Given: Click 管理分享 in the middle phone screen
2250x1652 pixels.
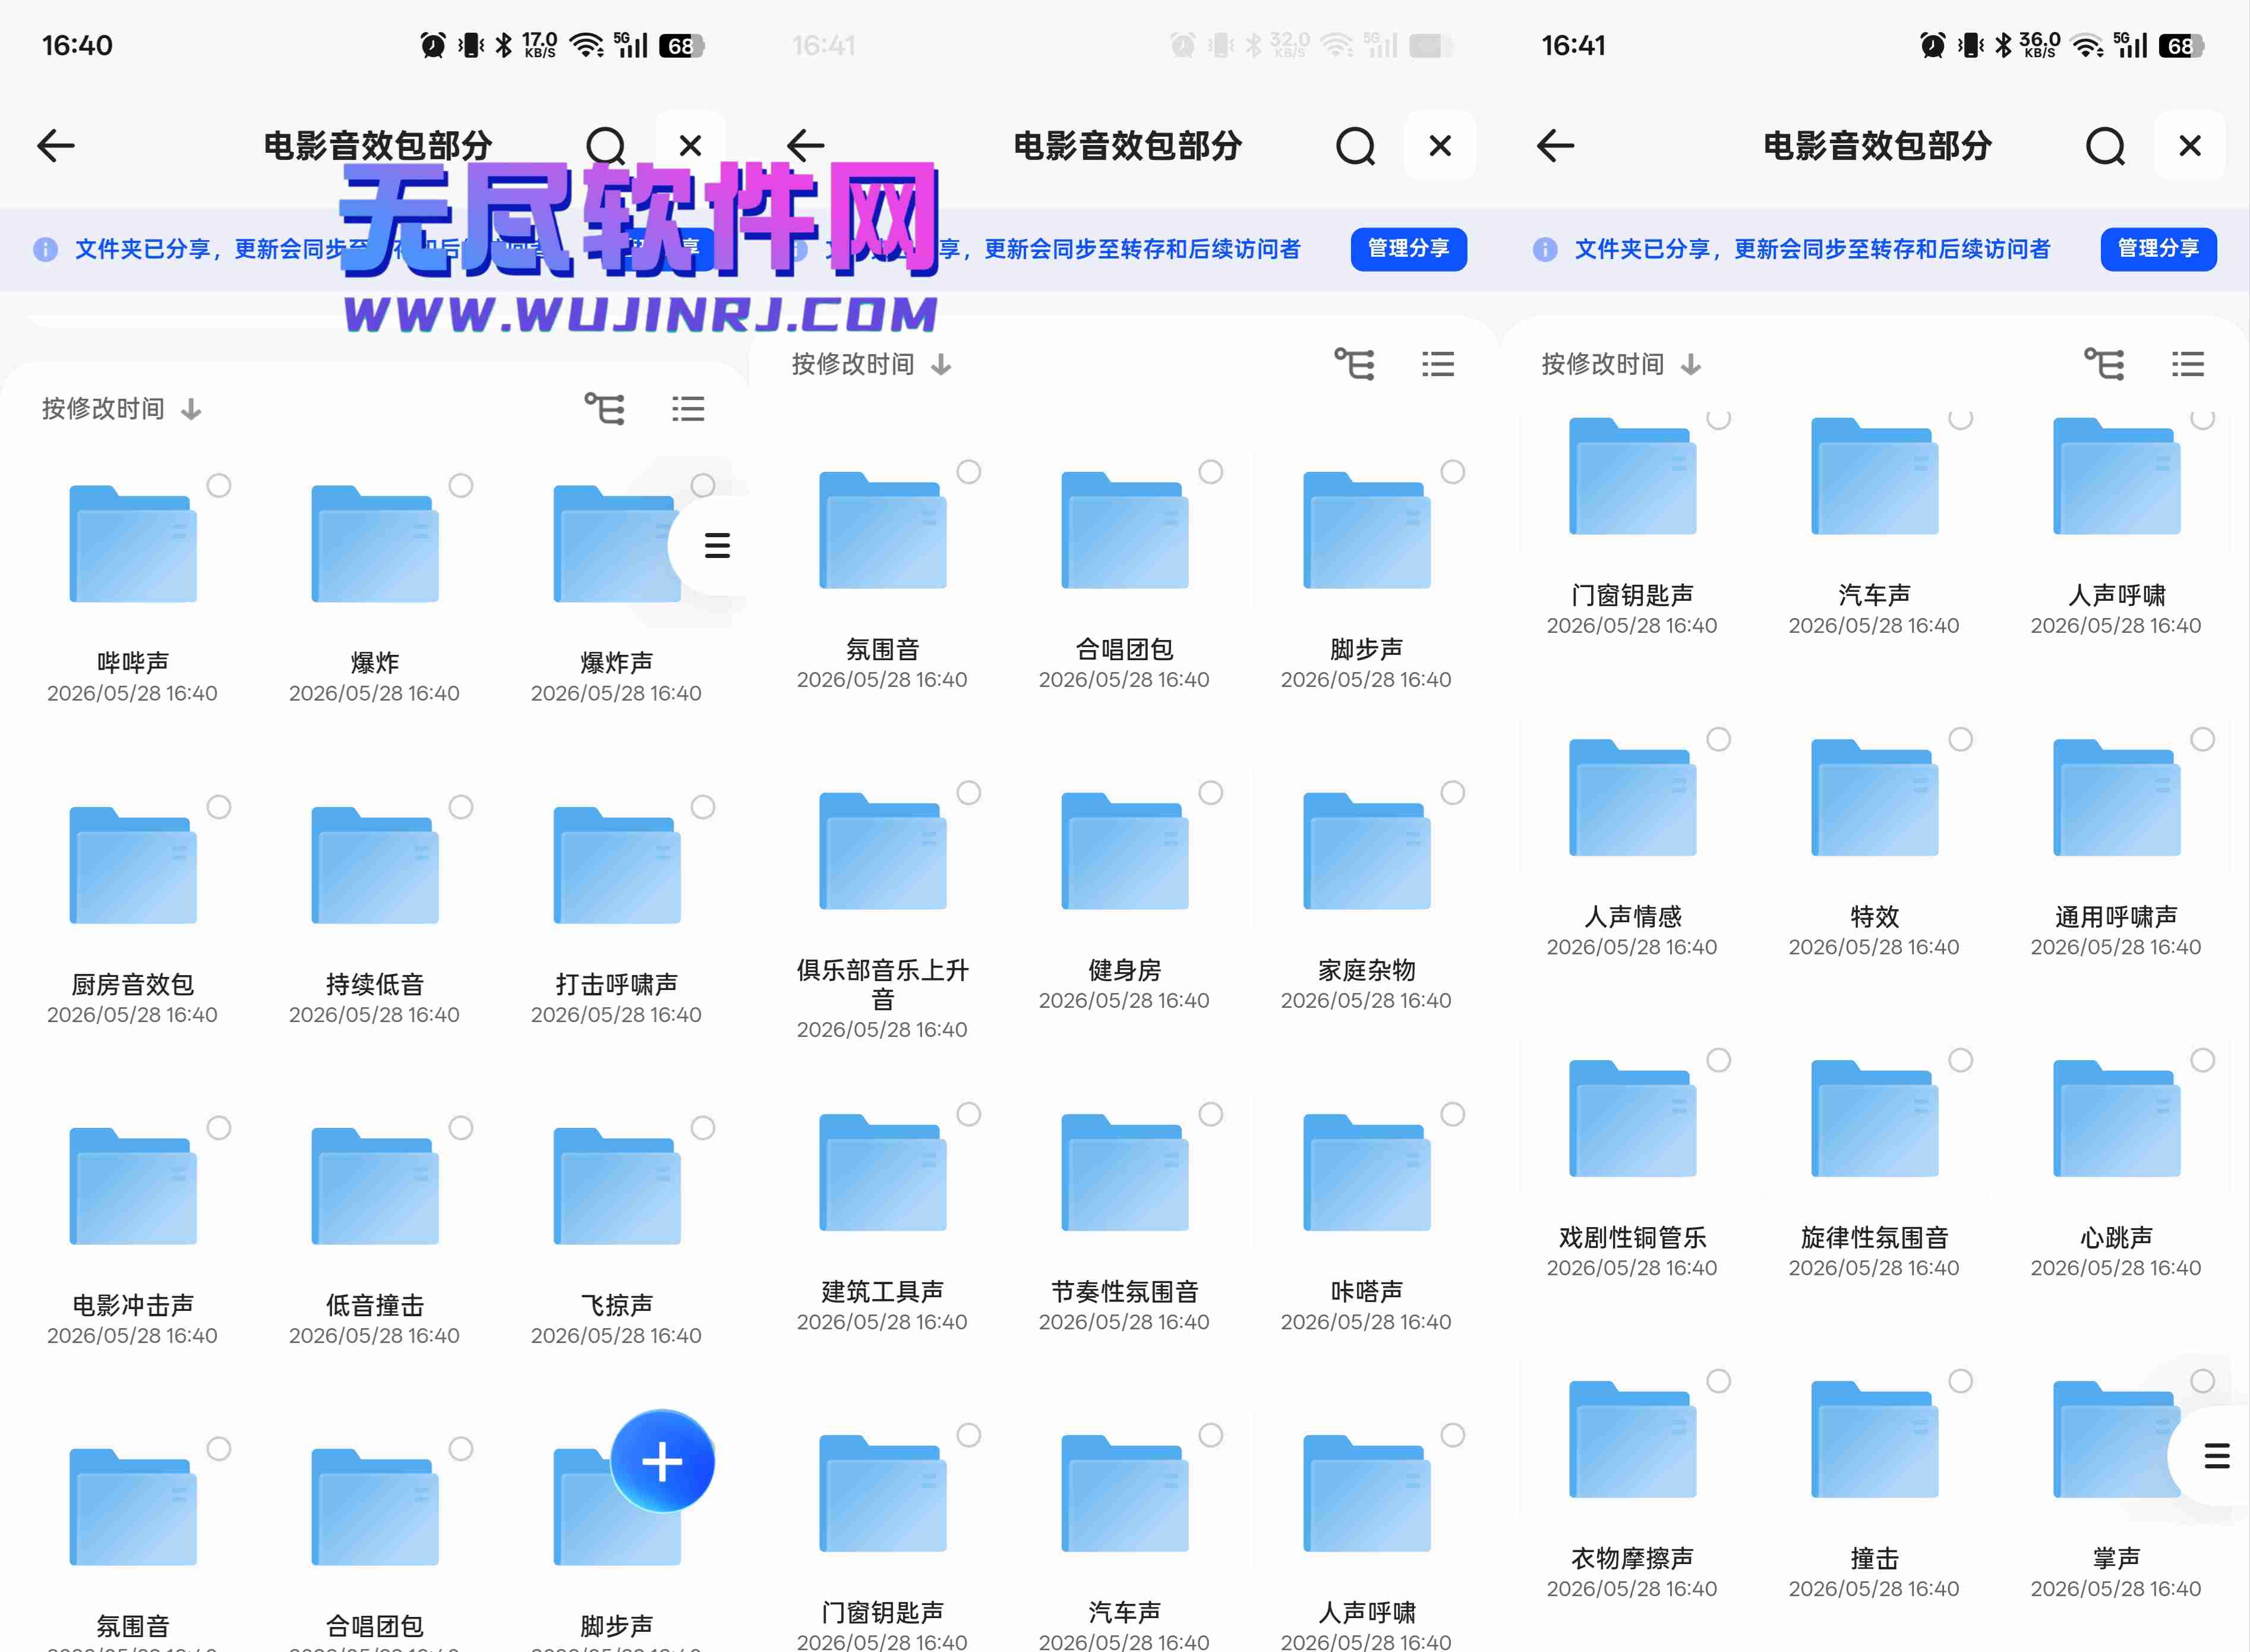Looking at the screenshot, I should coord(1408,249).
